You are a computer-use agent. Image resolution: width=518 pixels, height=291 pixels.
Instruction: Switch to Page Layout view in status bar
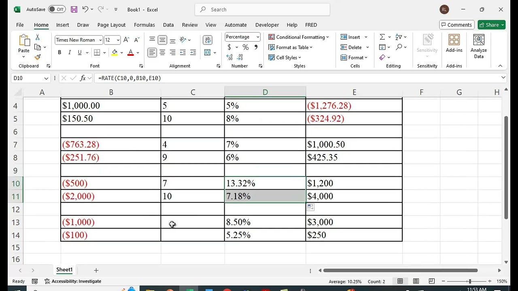[416, 281]
